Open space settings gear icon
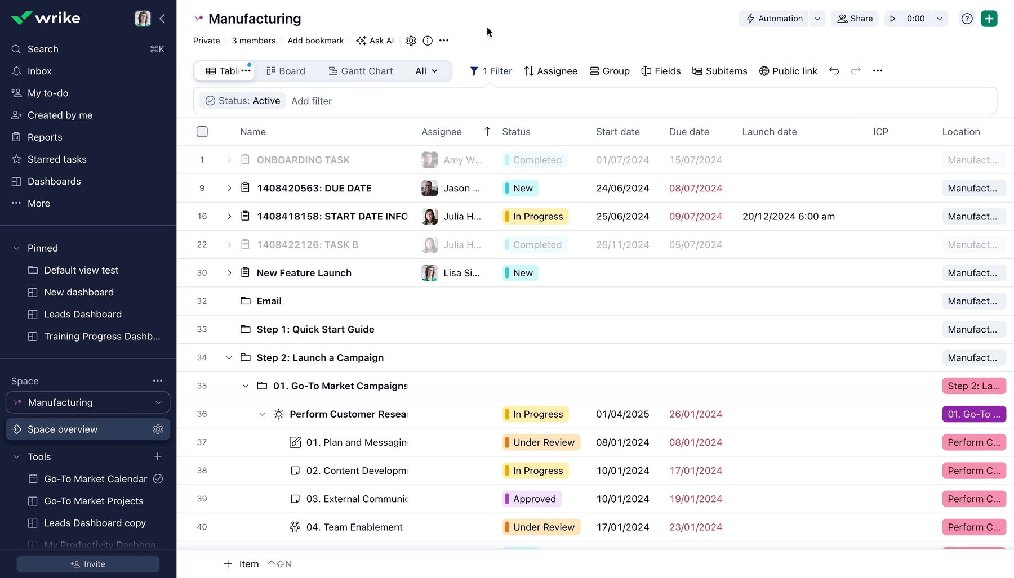1014x578 pixels. point(411,41)
